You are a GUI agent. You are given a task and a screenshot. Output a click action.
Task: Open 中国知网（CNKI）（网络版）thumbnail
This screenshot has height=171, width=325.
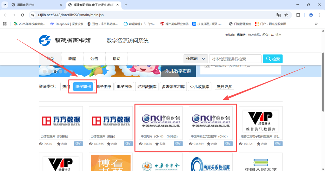[x=161, y=123]
